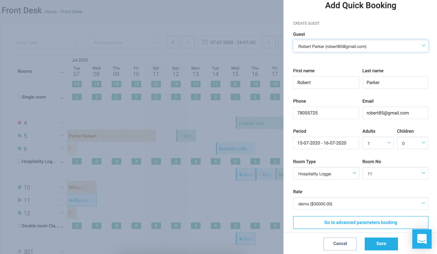437x254 pixels.
Task: Click red status marker of room 4
Action: click(20, 123)
